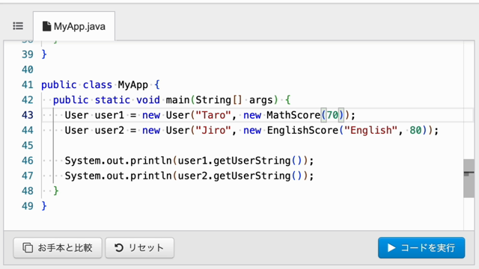
Task: Click closing brace on line 49
Action: (x=44, y=206)
